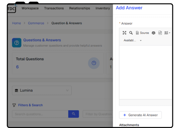Open the Inventory menu
Image resolution: width=180 pixels, height=128 pixels.
point(103,8)
